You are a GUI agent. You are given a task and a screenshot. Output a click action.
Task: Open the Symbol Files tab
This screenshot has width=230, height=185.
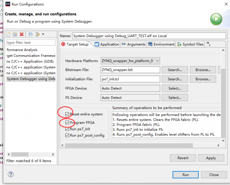point(190,44)
